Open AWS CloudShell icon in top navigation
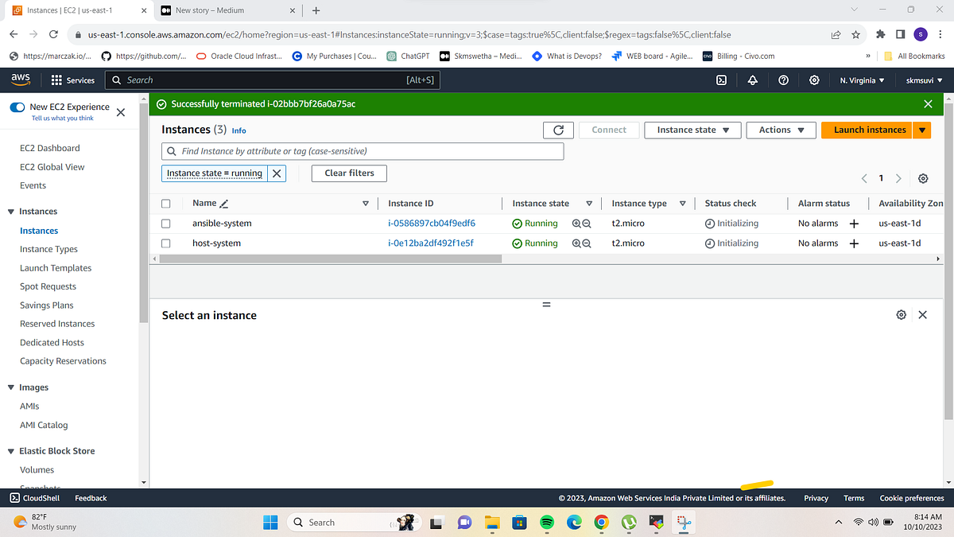The width and height of the screenshot is (954, 537). pyautogui.click(x=722, y=80)
